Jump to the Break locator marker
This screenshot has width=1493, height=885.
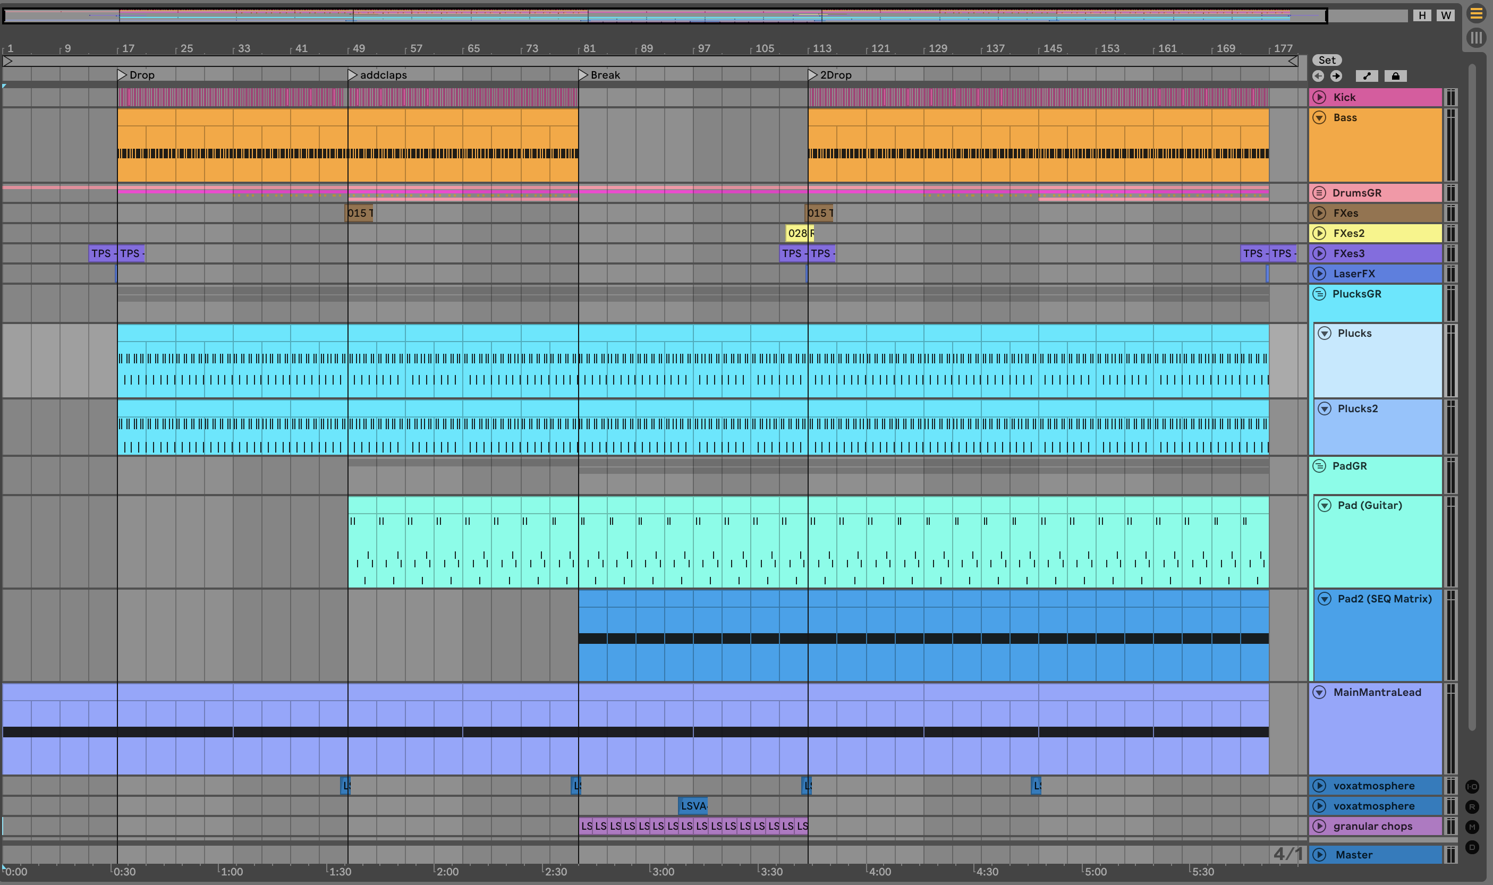583,75
